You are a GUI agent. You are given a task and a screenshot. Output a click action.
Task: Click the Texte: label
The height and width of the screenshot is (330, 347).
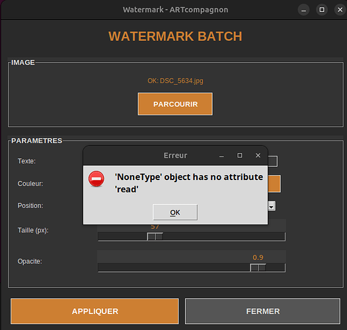pyautogui.click(x=26, y=161)
